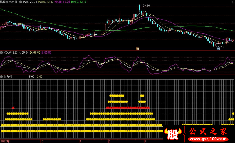Click the 榜 marker icon on price chart
This screenshot has height=143, width=235.
137,48
